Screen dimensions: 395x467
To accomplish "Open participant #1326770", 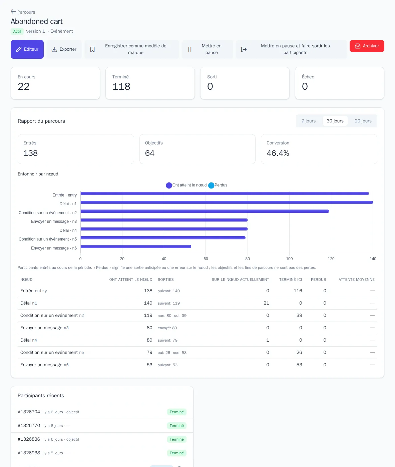I will [x=102, y=426].
